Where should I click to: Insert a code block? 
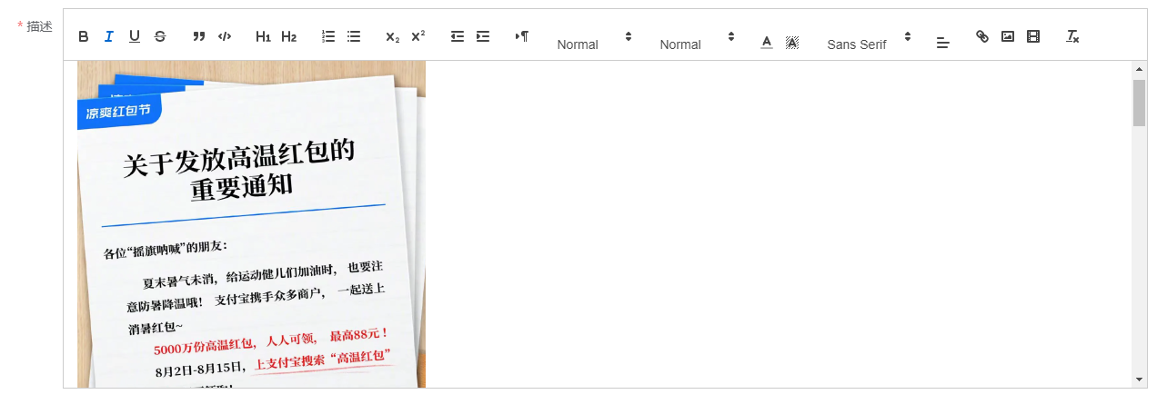[225, 36]
